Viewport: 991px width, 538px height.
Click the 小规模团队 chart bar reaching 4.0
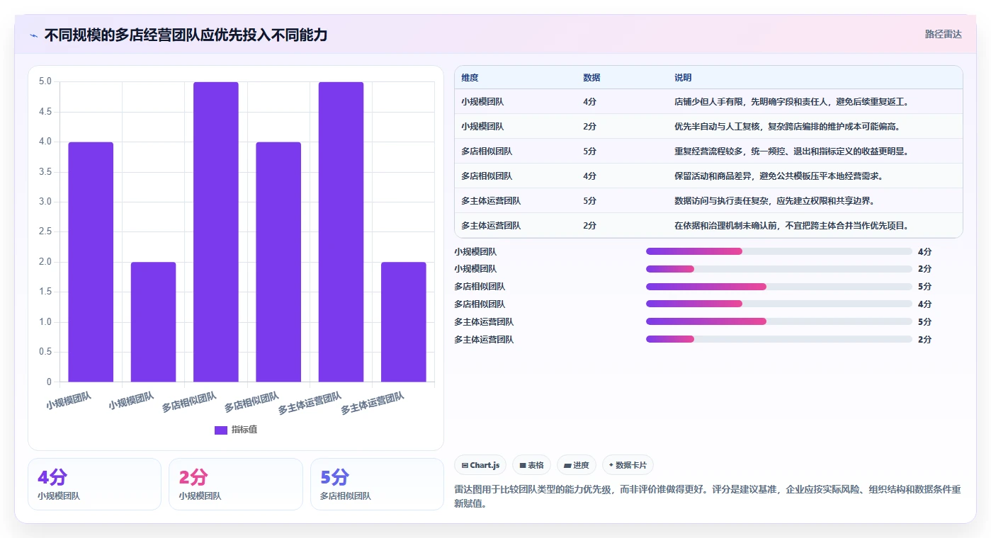[91, 262]
